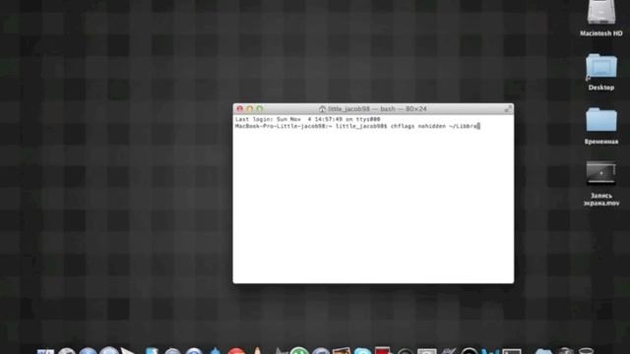Click the 'Last login: Sun Nov 4' line
The width and height of the screenshot is (630, 354).
308,119
